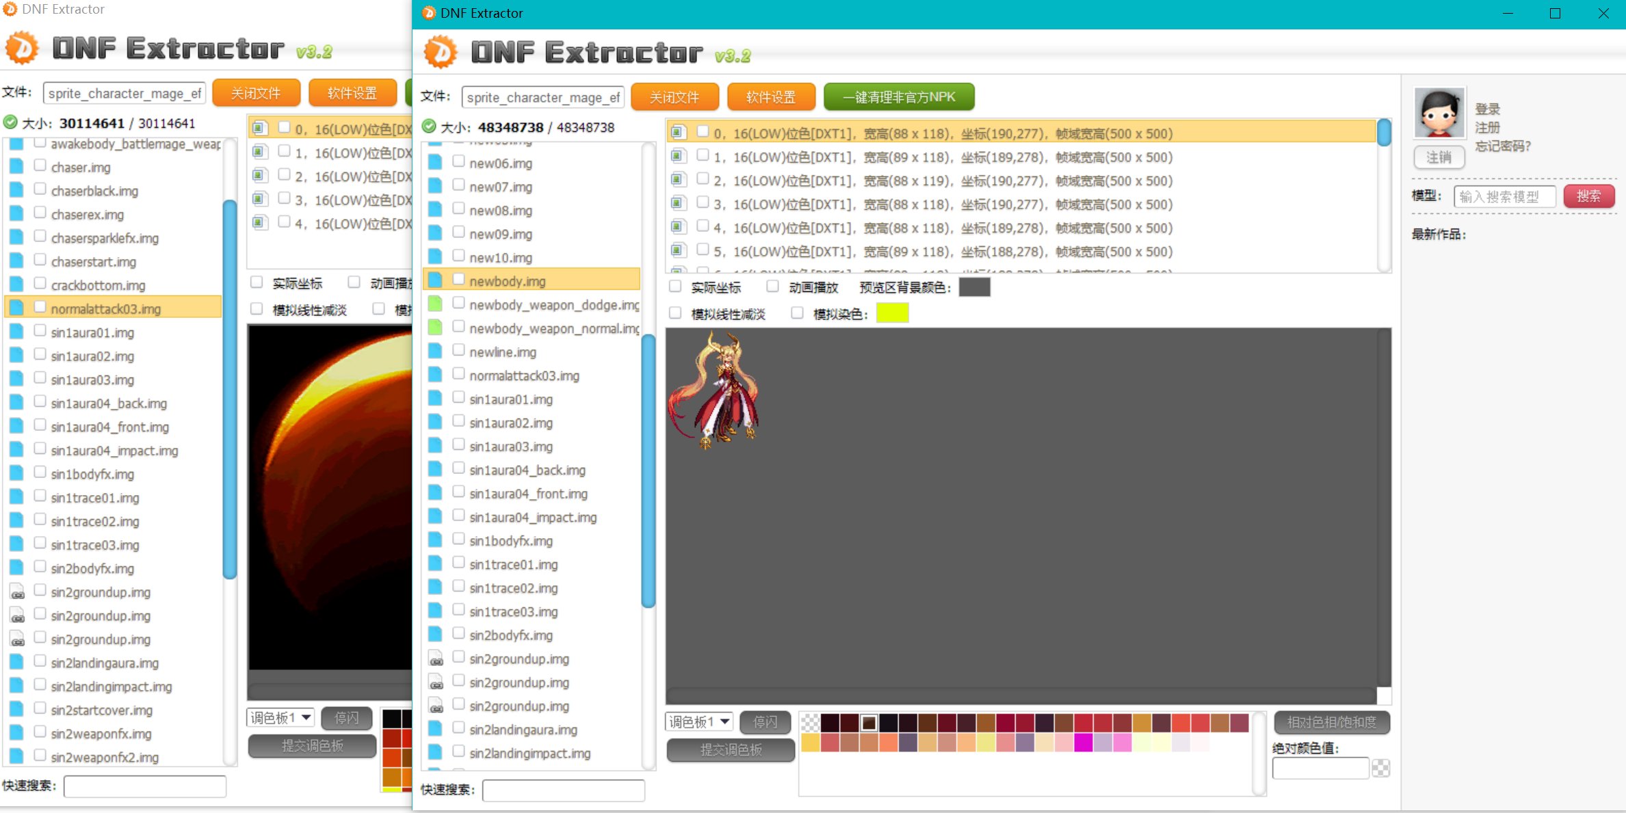Toggle the 模拟染色 checkbox
Viewport: 1626px width, 813px height.
798,313
